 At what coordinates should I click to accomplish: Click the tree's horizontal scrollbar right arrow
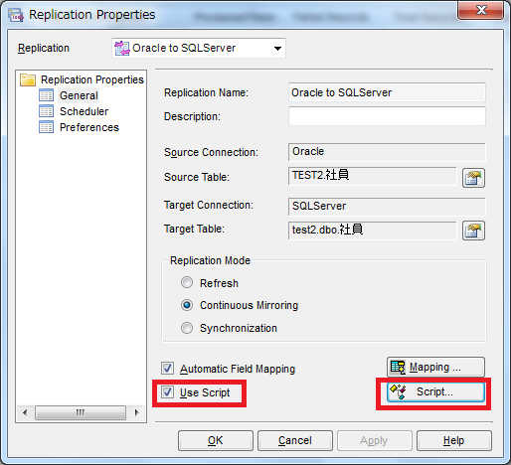click(136, 412)
